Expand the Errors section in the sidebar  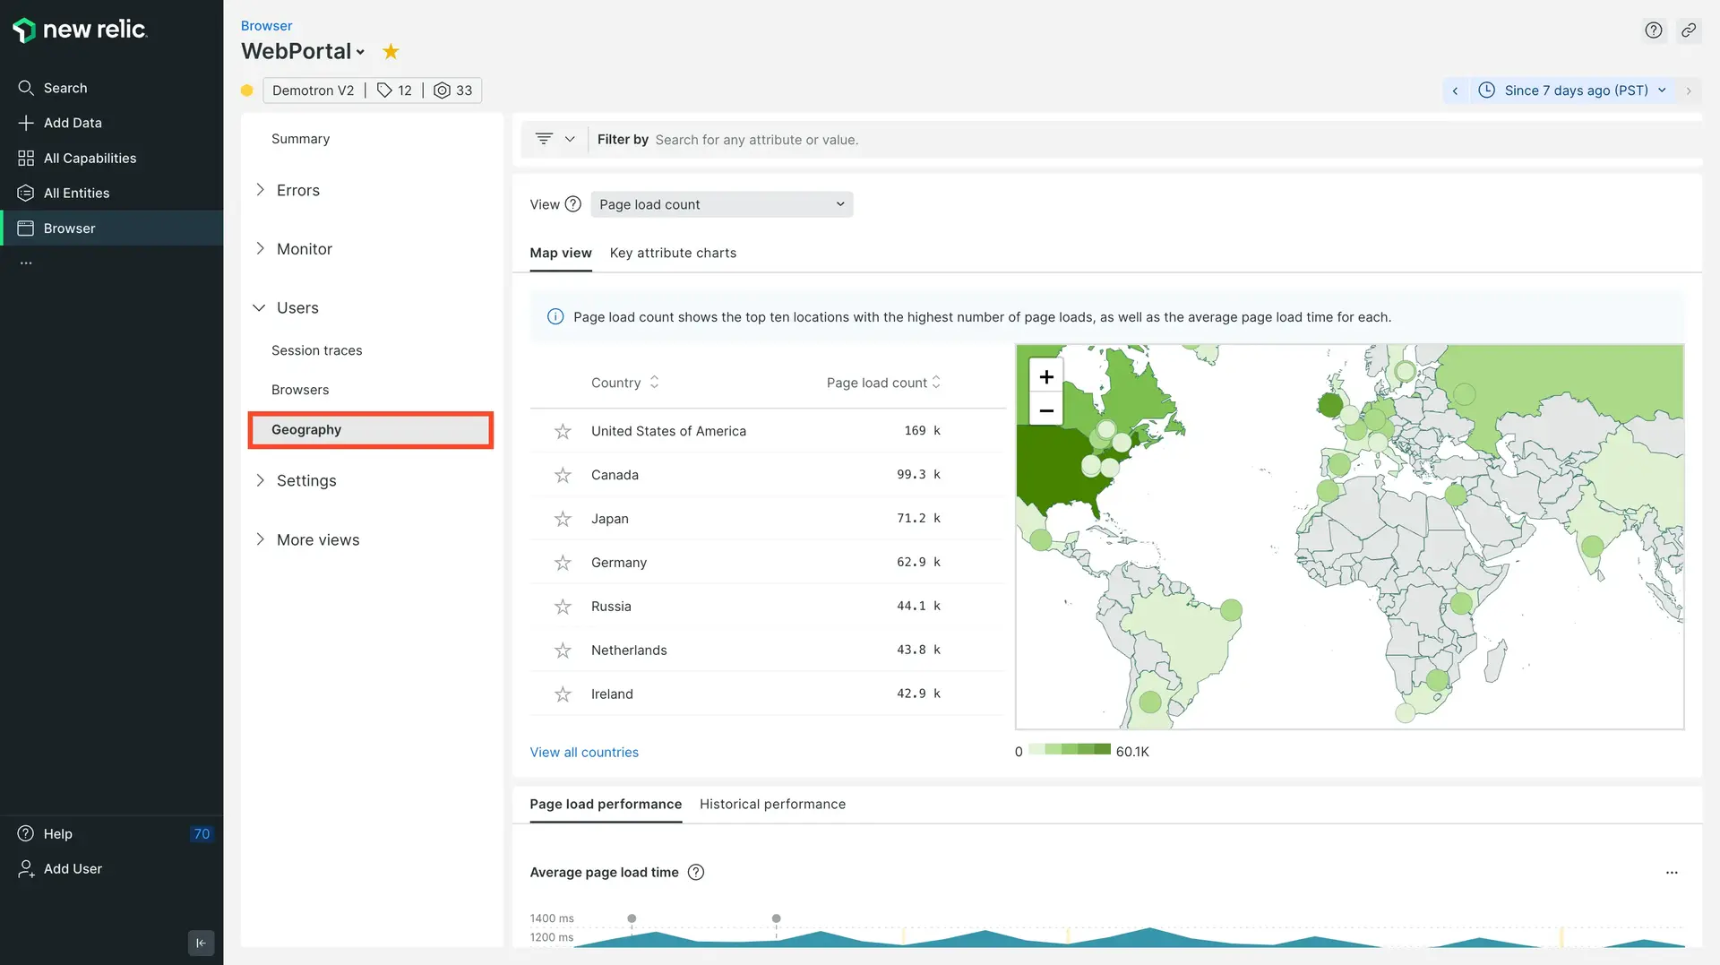(x=297, y=191)
